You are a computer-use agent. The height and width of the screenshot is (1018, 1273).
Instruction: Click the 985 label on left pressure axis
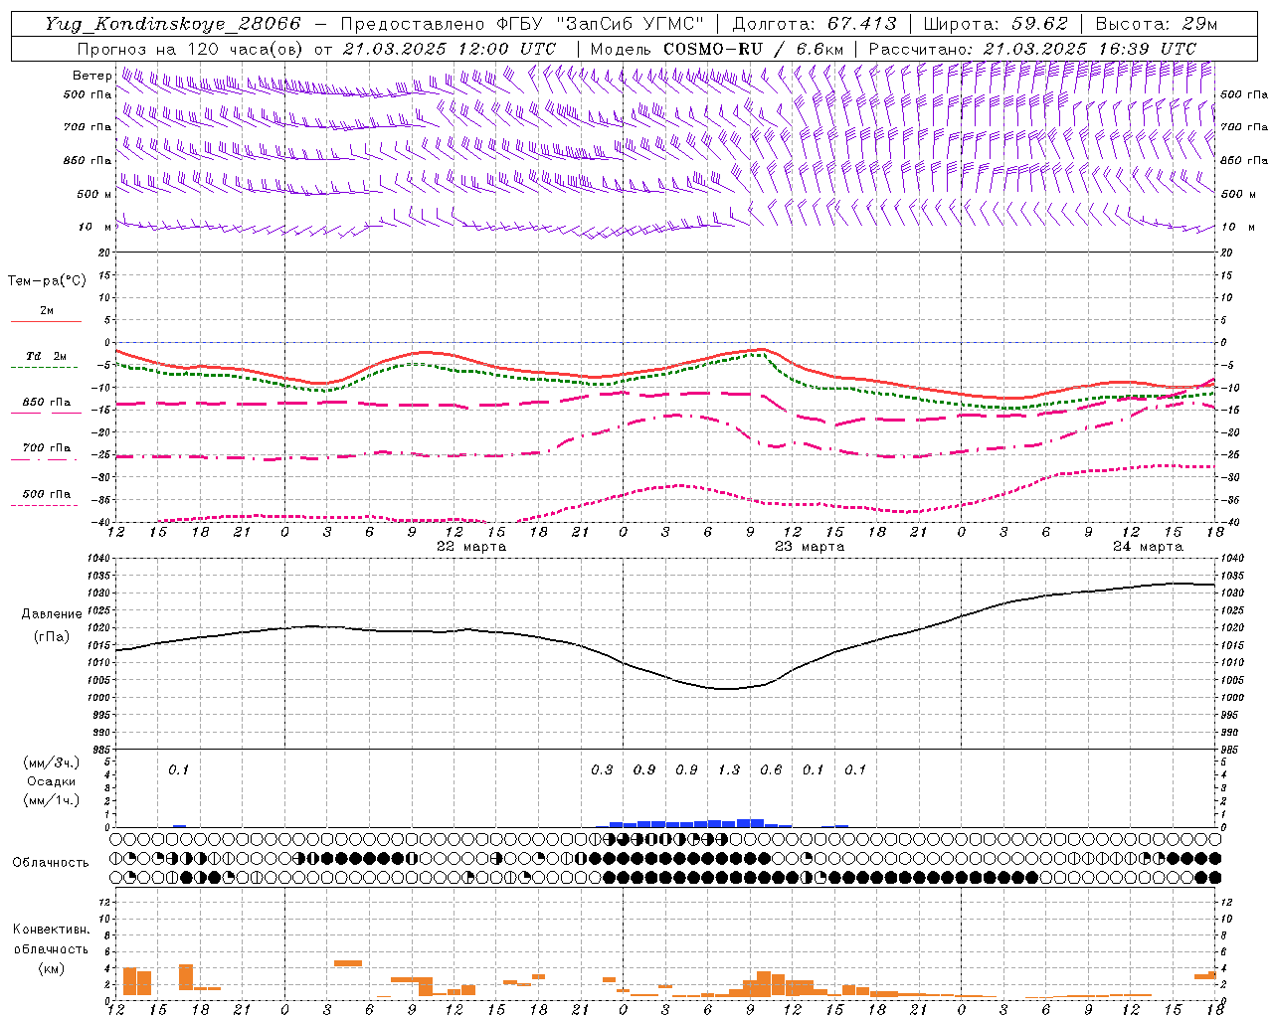coord(103,750)
